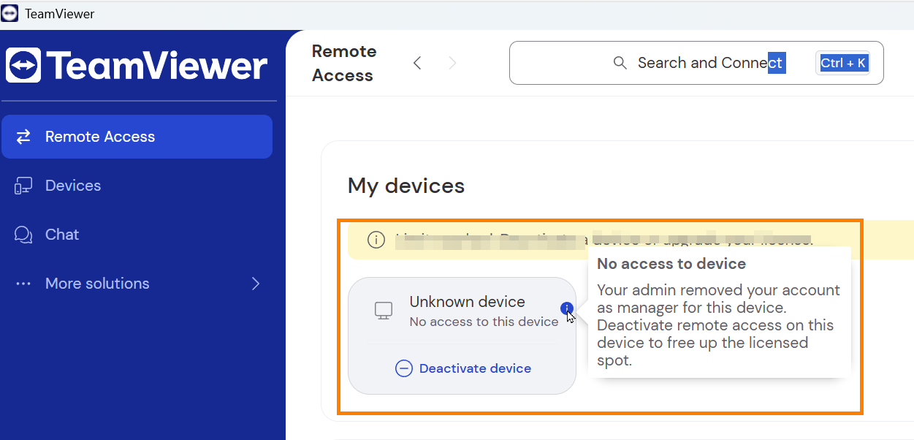Click the Remote Access arrows icon
The image size is (914, 440).
(x=23, y=137)
